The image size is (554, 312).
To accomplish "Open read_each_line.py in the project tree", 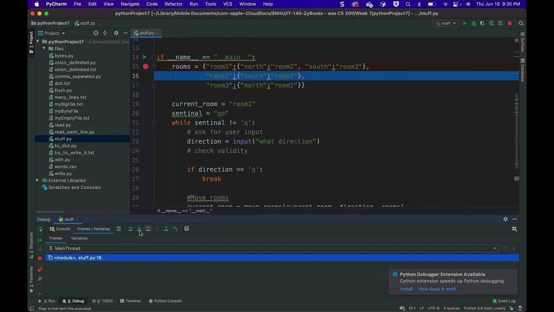I will point(74,132).
